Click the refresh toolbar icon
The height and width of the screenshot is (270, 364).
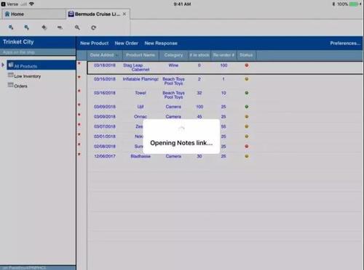click(x=93, y=28)
